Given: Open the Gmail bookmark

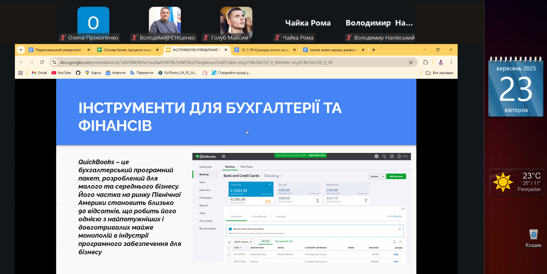Looking at the screenshot, I should point(39,73).
